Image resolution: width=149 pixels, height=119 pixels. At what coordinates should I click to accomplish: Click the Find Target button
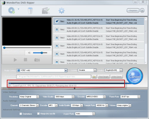tap(104, 77)
